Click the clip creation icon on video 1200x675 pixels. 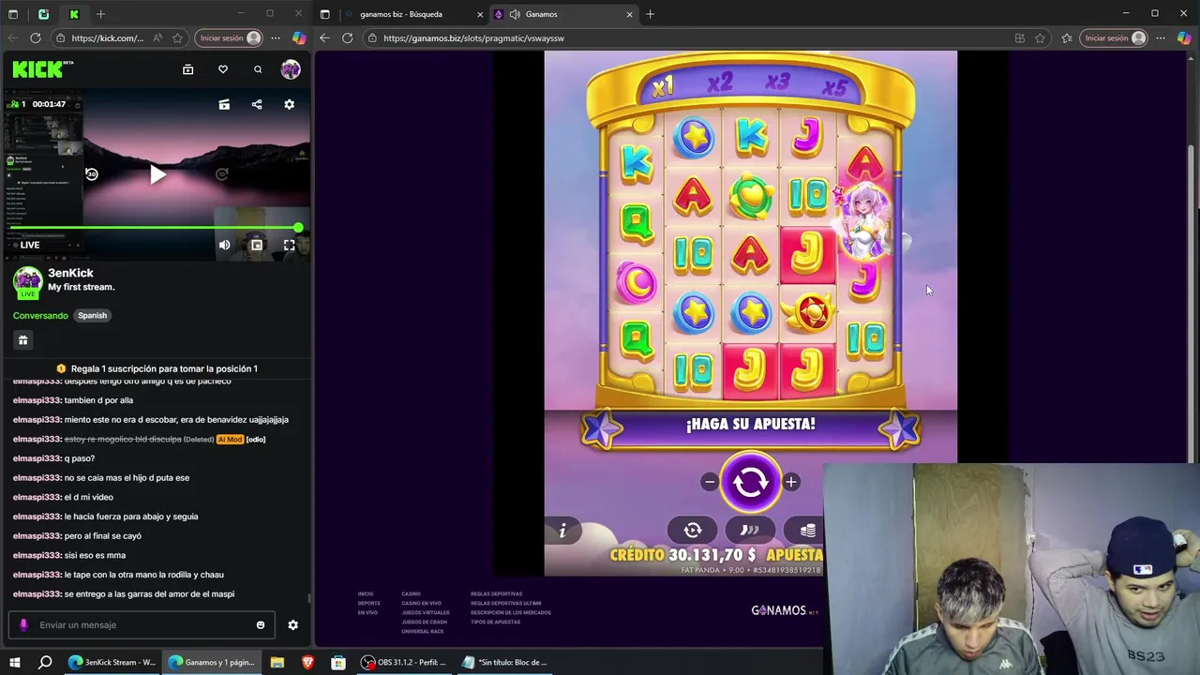tap(224, 104)
